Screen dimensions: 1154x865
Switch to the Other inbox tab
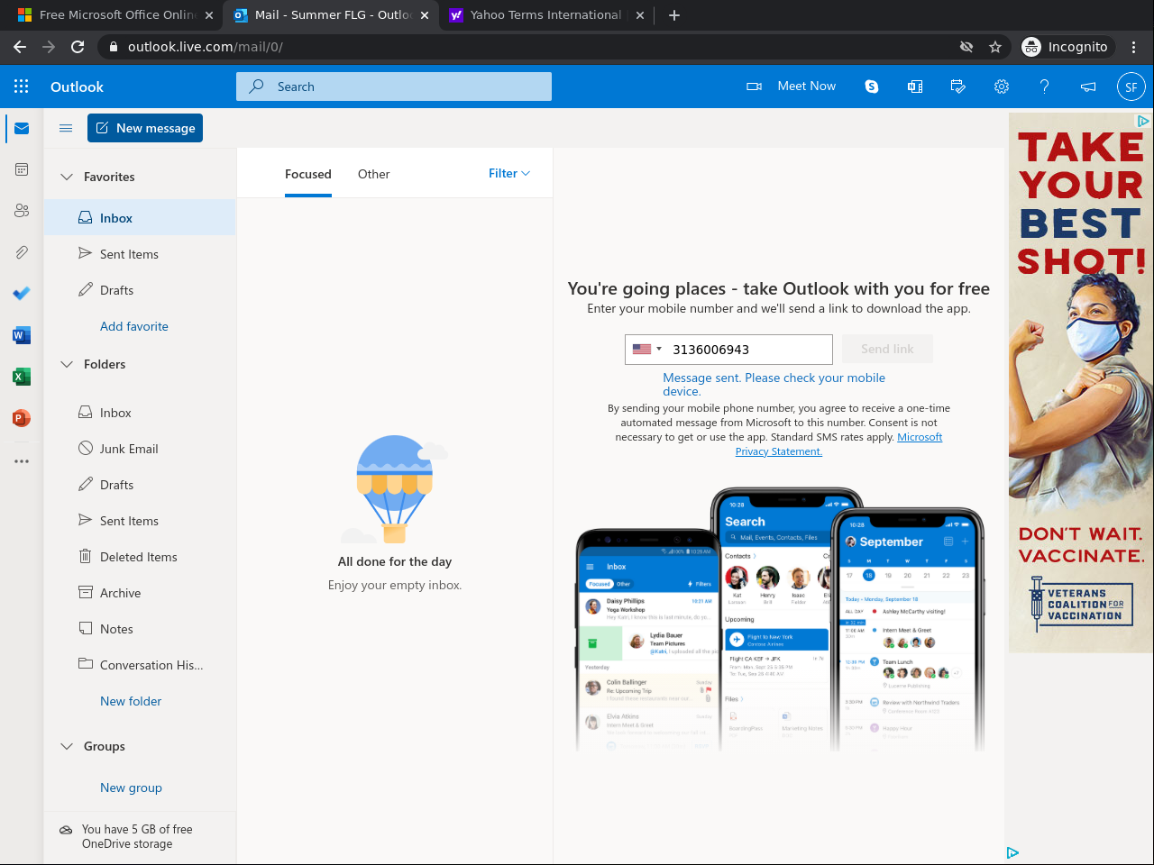373,175
